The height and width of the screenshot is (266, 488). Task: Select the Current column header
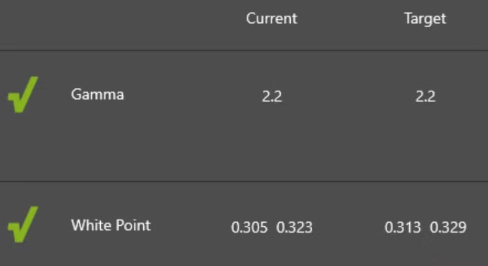pos(272,18)
